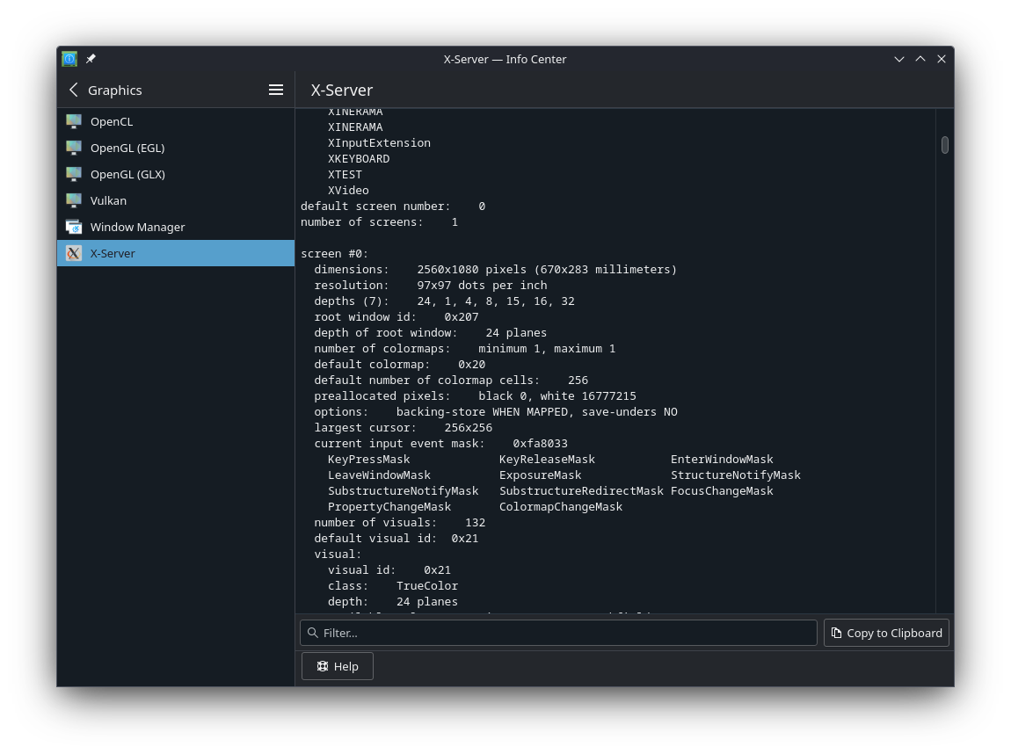The width and height of the screenshot is (1011, 754).
Task: Click 'default colormap: 0x20' line
Action: (400, 364)
